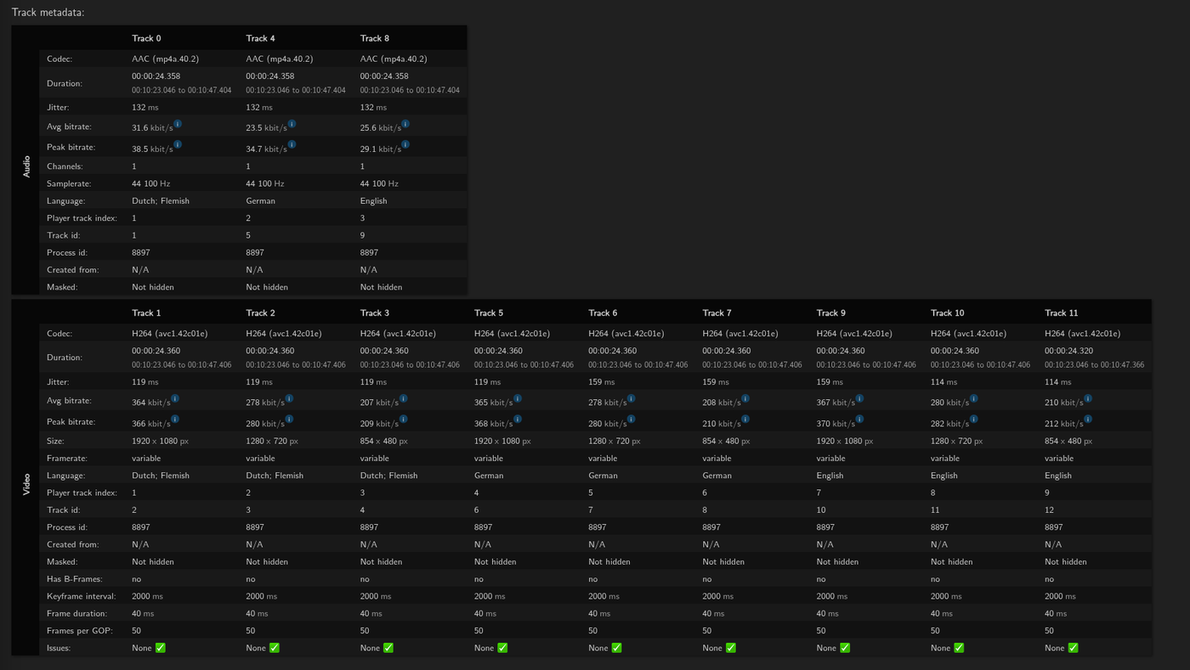1190x670 pixels.
Task: Click info icon beside Track 5 avg bitrate 365 kbit/s
Action: coord(517,398)
